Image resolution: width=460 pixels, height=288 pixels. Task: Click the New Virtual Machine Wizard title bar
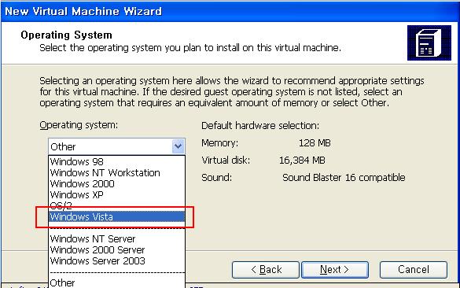[230, 11]
